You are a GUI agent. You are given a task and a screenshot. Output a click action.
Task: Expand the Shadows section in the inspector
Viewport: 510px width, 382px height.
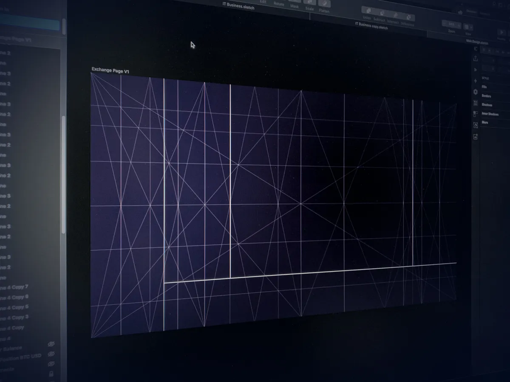tap(487, 105)
